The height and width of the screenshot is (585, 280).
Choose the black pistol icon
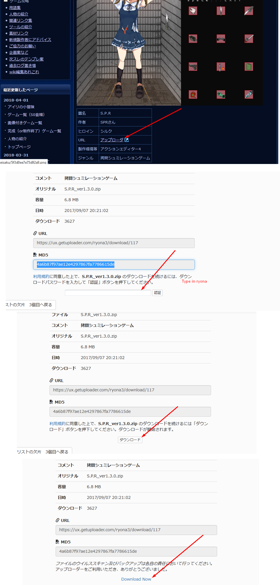193,67
